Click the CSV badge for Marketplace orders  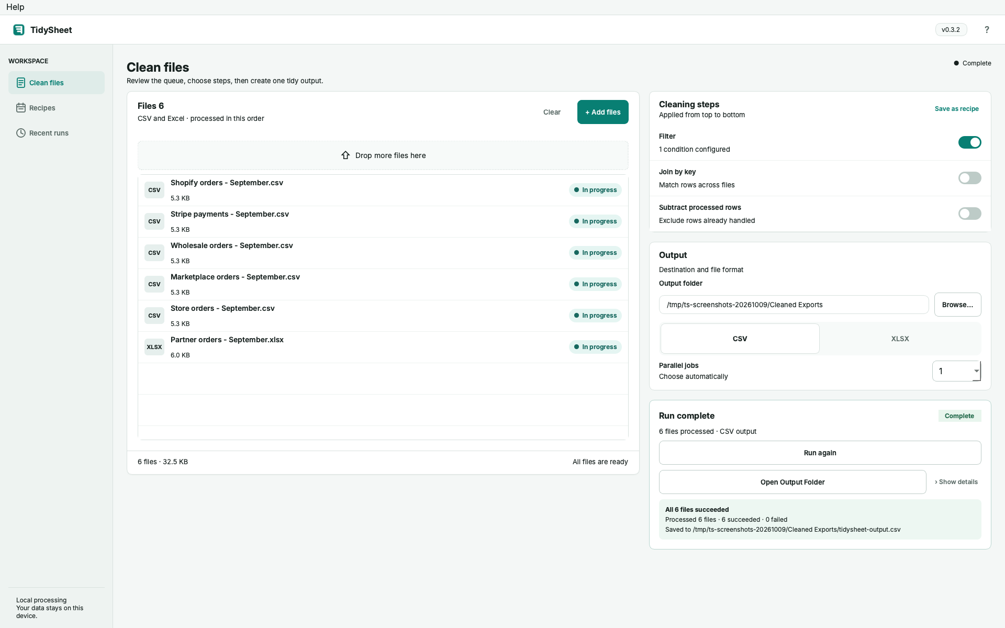[154, 284]
